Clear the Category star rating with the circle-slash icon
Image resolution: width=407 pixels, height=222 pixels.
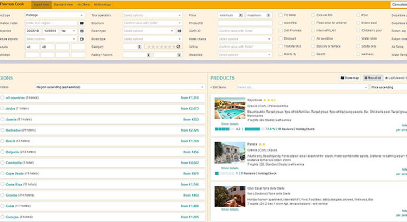(179, 47)
